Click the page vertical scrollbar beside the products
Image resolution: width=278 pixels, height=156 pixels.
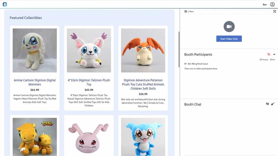pos(179,50)
